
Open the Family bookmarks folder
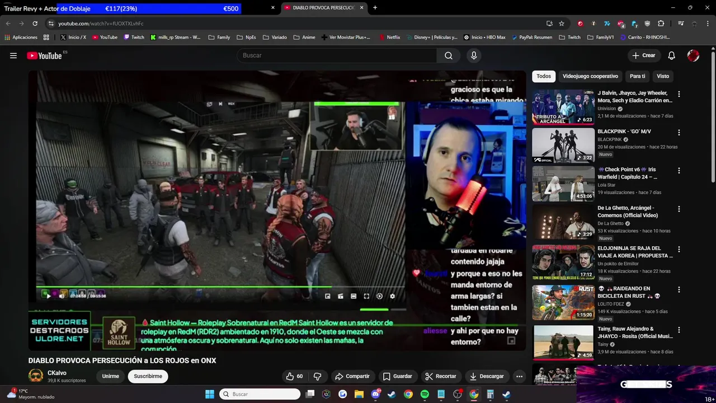point(219,38)
